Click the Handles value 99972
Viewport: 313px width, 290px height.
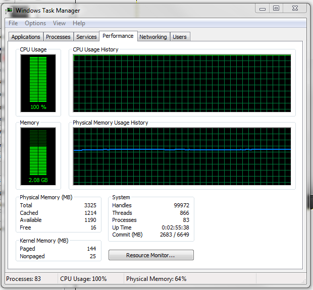[181, 205]
